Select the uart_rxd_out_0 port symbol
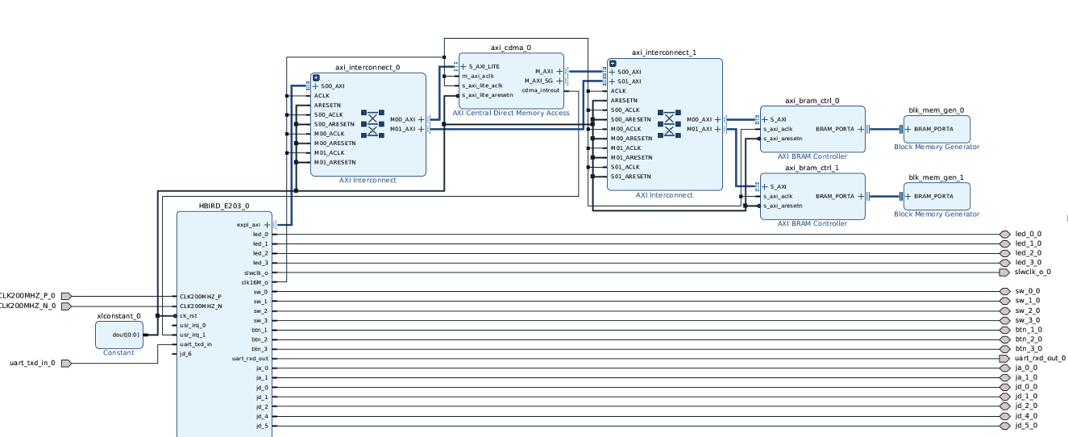 click(x=1004, y=358)
